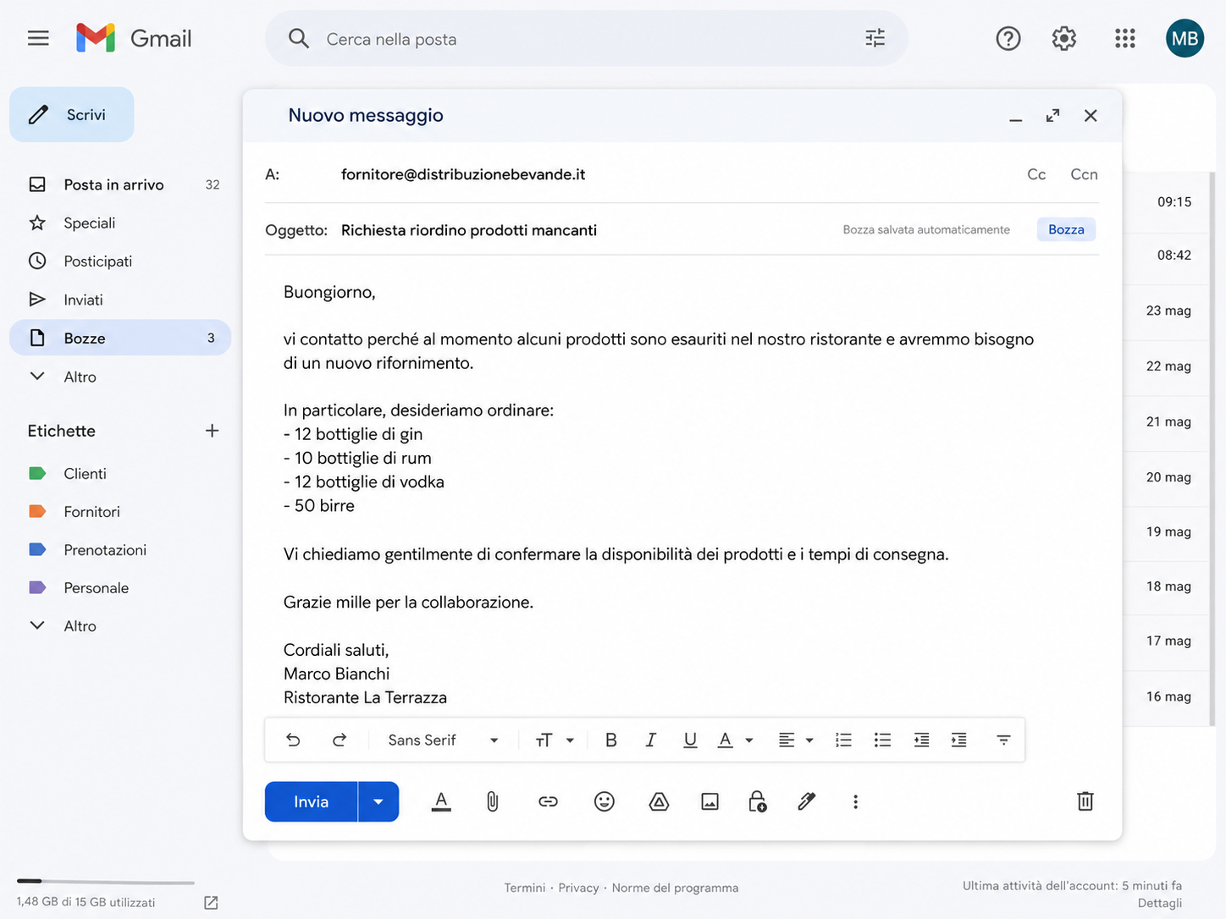Increase the indent level

pos(958,740)
